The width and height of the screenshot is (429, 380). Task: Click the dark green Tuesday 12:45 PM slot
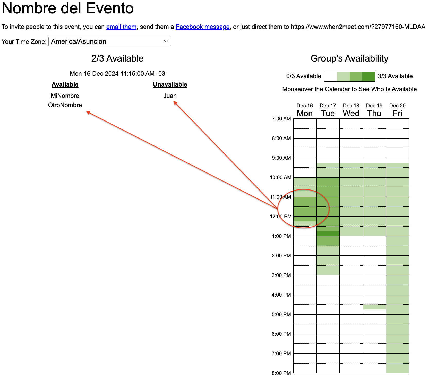pyautogui.click(x=328, y=234)
